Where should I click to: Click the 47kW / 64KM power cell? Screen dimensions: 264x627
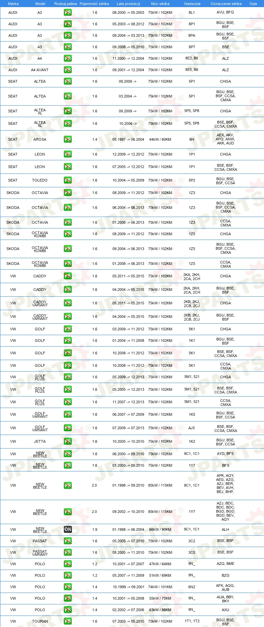[160, 564]
